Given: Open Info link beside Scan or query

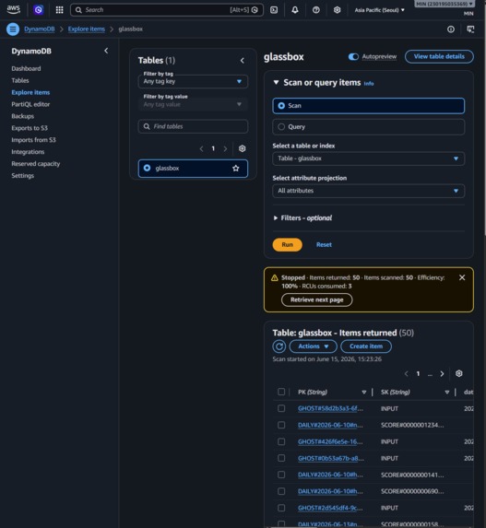Looking at the screenshot, I should (x=369, y=84).
